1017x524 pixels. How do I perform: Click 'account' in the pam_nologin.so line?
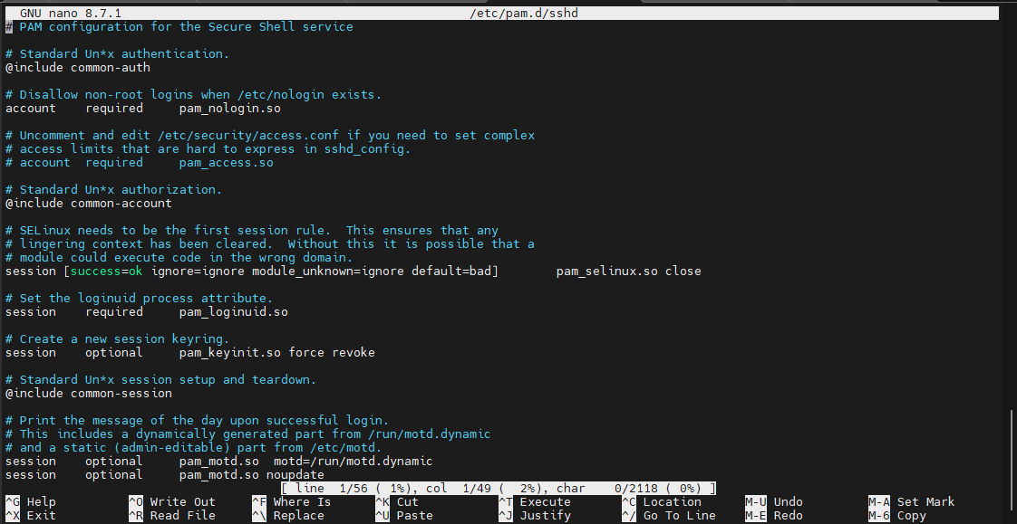pos(31,109)
